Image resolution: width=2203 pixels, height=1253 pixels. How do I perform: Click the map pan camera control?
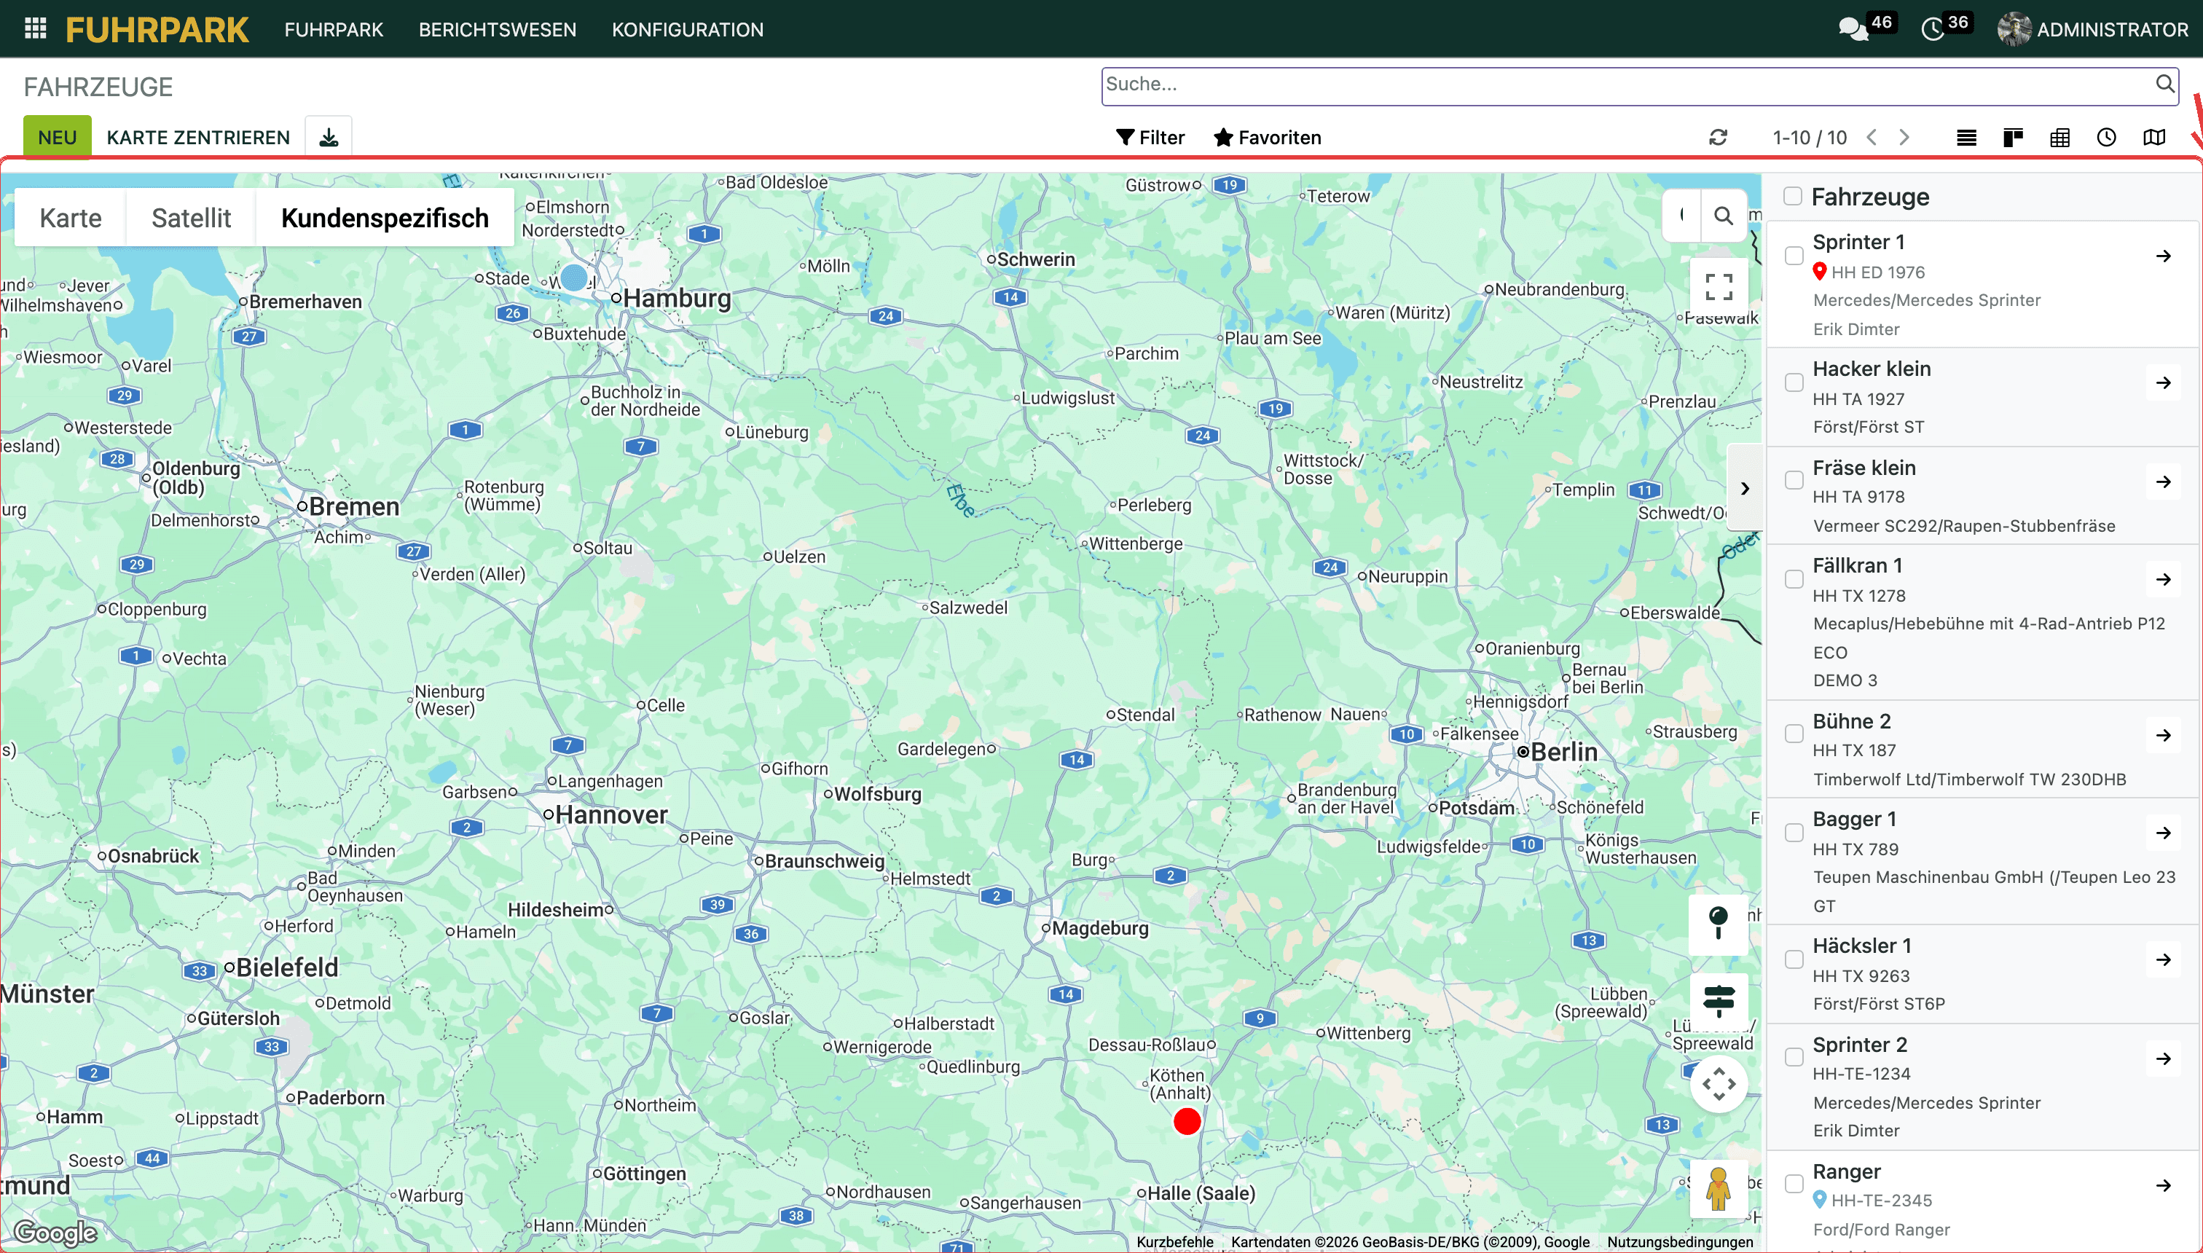pyautogui.click(x=1719, y=1083)
